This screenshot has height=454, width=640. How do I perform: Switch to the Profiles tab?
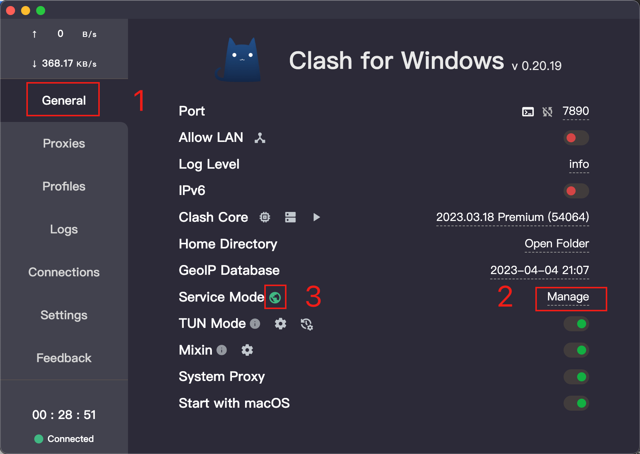point(64,186)
